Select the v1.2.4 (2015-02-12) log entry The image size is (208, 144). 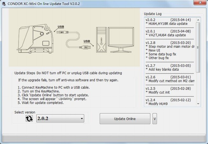coord(168,100)
